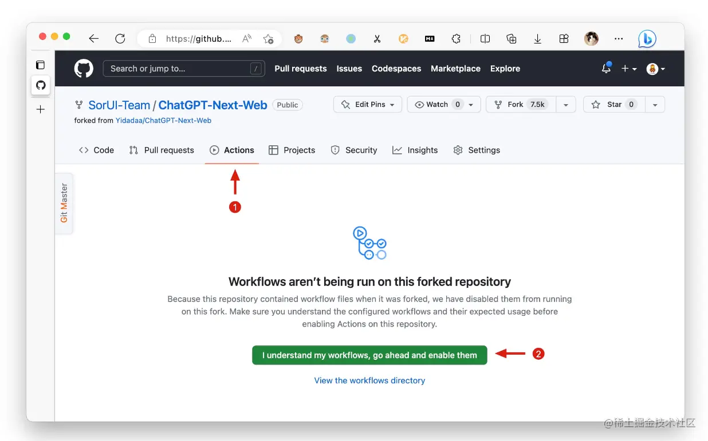Open the tab actions icon in sidebar

[x=40, y=65]
